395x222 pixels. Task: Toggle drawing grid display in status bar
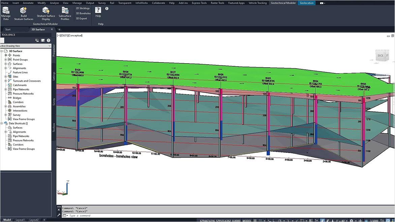pyautogui.click(x=255, y=220)
